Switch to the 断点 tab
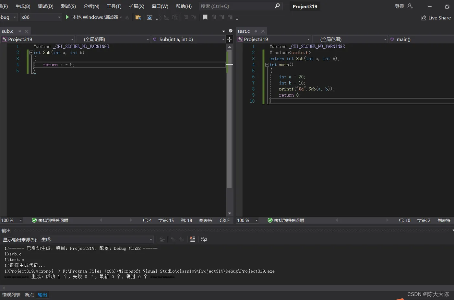Screen dimensions: 454x300 click(29, 294)
